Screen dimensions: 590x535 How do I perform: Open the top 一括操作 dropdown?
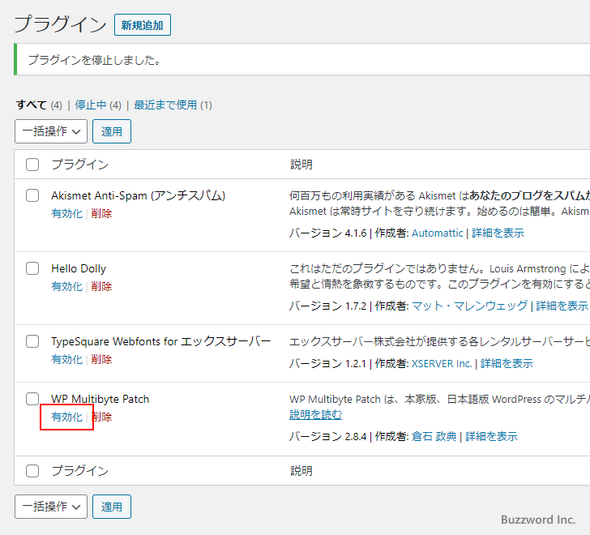pyautogui.click(x=51, y=131)
